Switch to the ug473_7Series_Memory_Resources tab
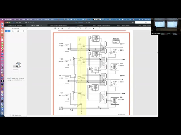This screenshot has width=181, height=135. click(102, 25)
